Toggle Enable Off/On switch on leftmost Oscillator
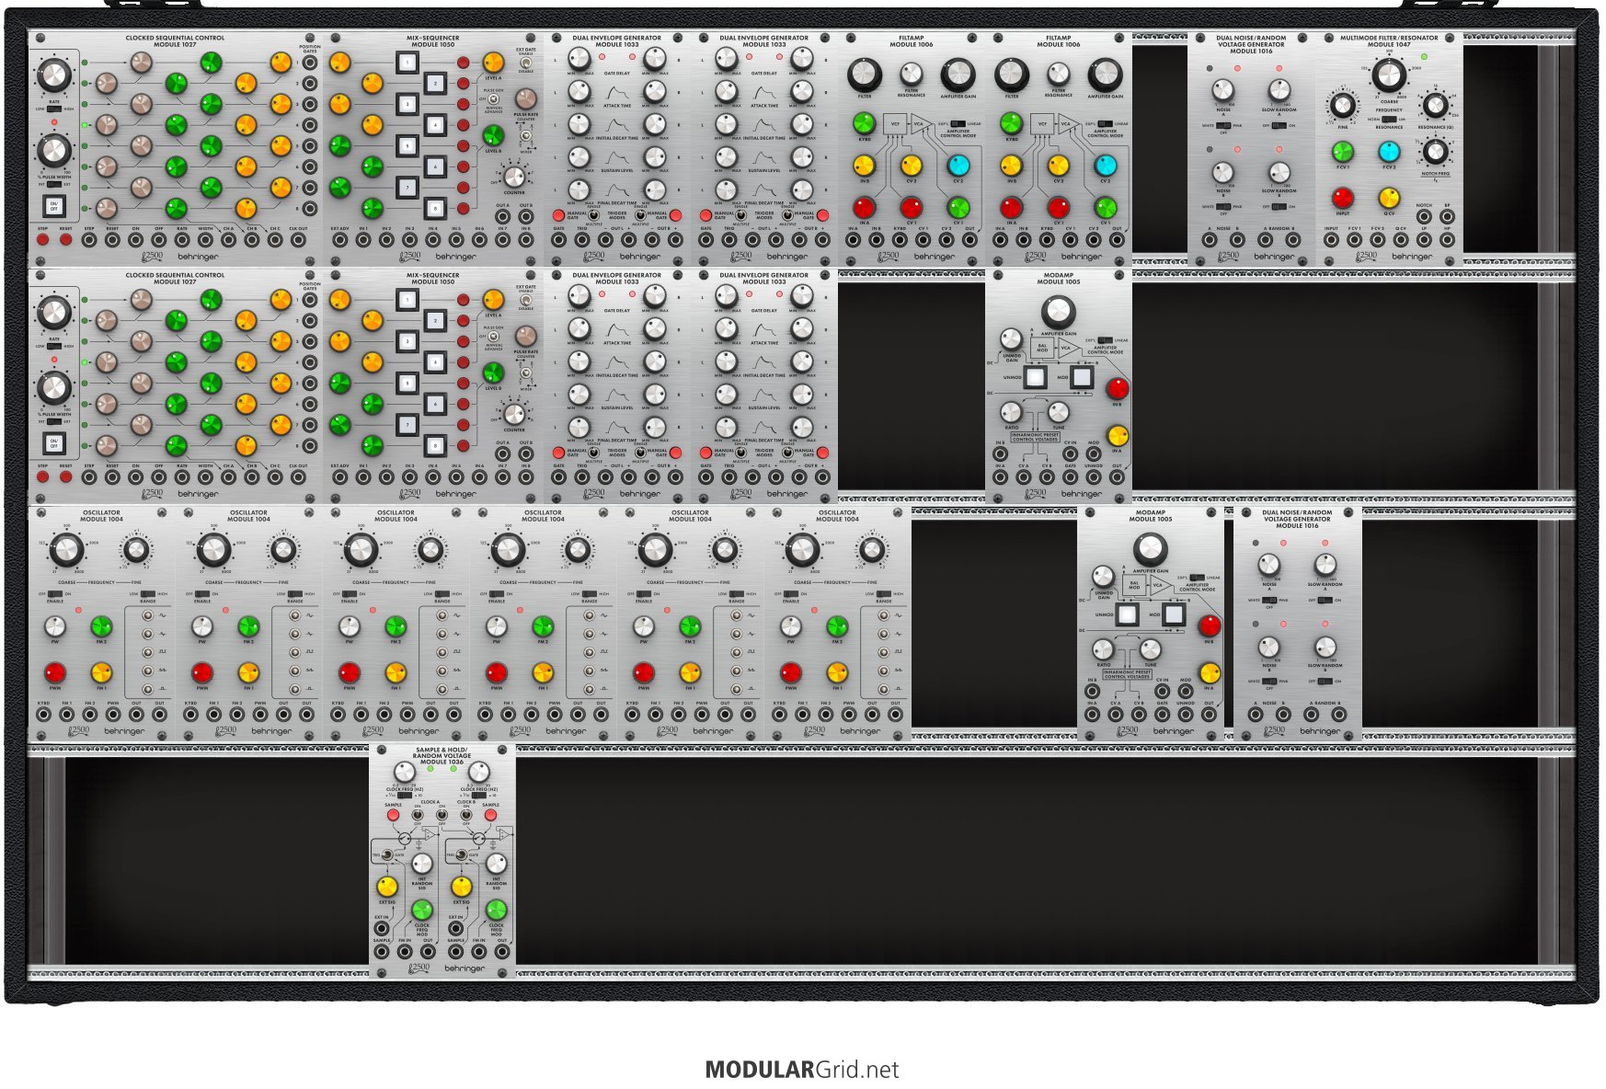 55,593
